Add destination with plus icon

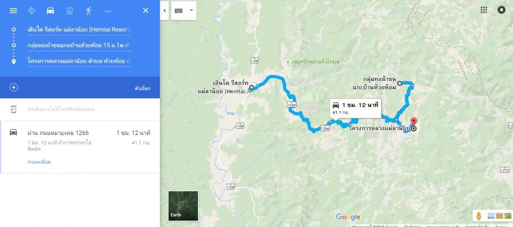tap(14, 88)
